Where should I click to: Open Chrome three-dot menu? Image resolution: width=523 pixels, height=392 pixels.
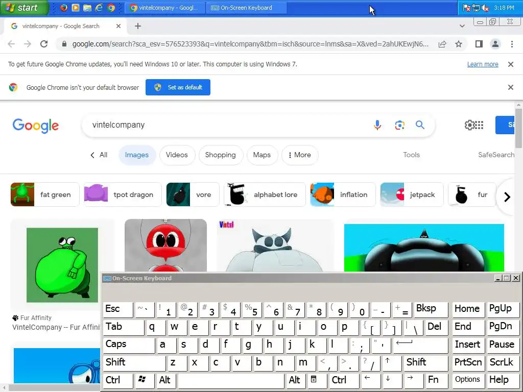click(x=512, y=44)
